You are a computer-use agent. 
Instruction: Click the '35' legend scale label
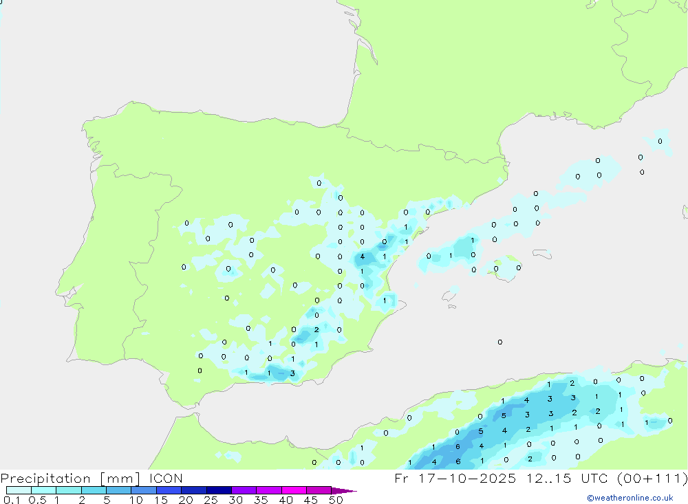click(x=261, y=500)
